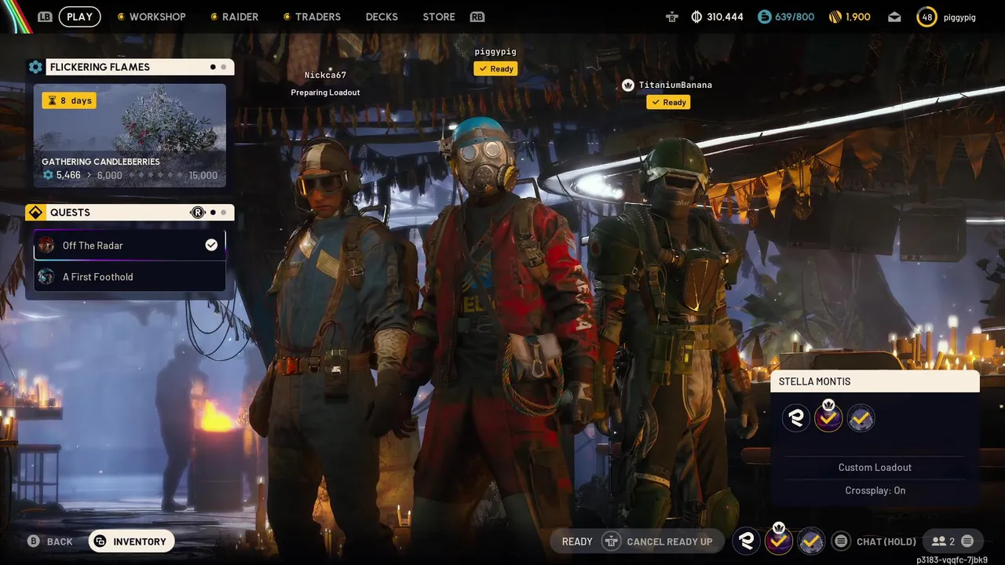The height and width of the screenshot is (565, 1005).
Task: Select player name Nickca67
Action: tap(326, 75)
